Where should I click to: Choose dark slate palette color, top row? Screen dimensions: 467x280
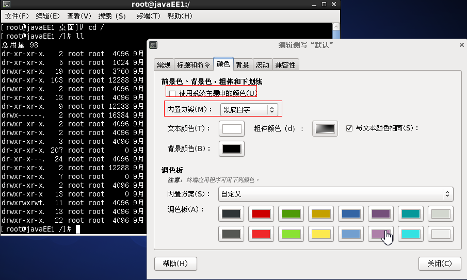tap(231, 213)
